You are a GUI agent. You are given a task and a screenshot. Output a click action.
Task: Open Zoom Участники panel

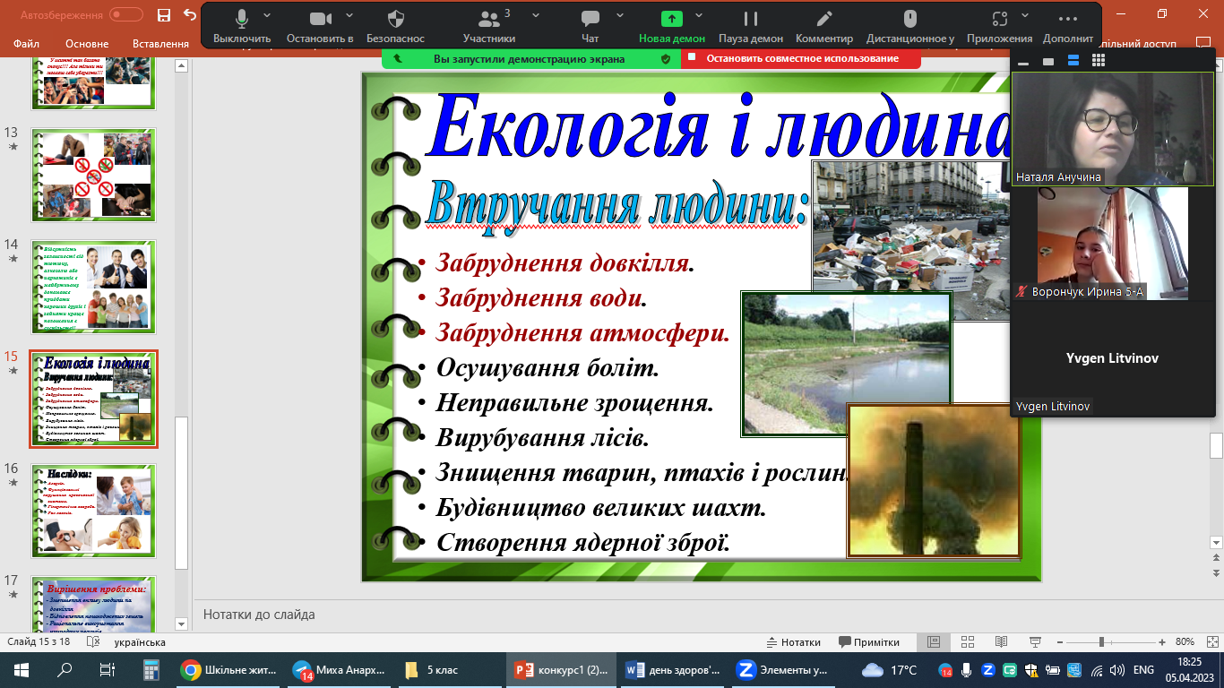pyautogui.click(x=489, y=27)
